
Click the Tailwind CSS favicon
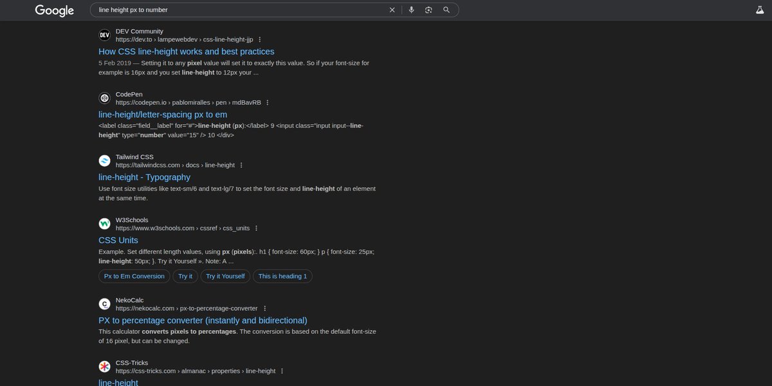[x=104, y=161]
